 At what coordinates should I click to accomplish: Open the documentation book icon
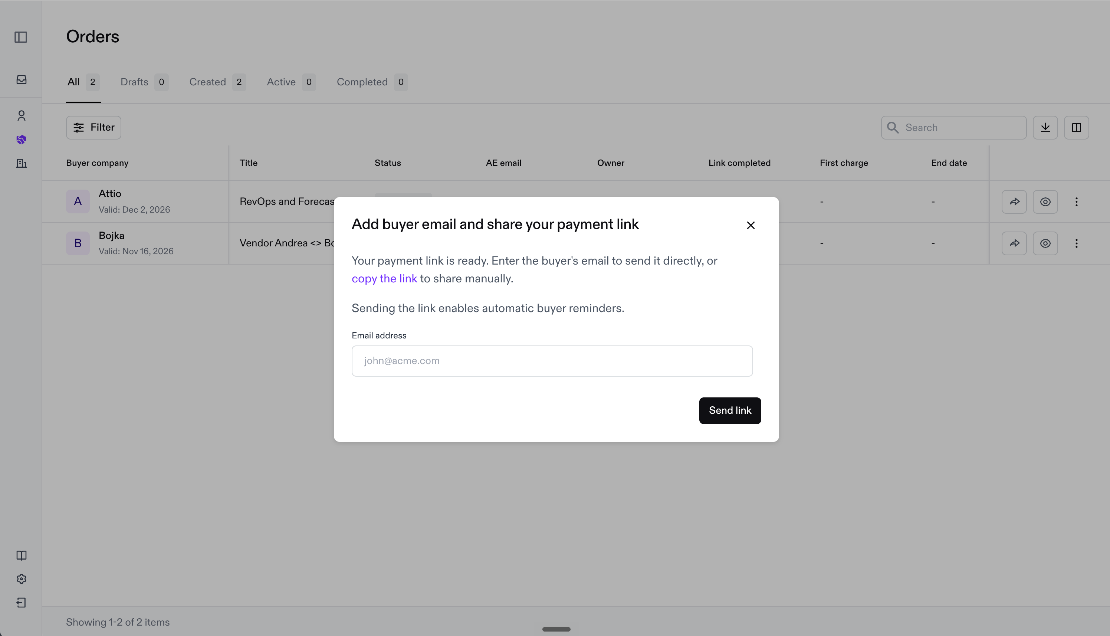(x=22, y=555)
